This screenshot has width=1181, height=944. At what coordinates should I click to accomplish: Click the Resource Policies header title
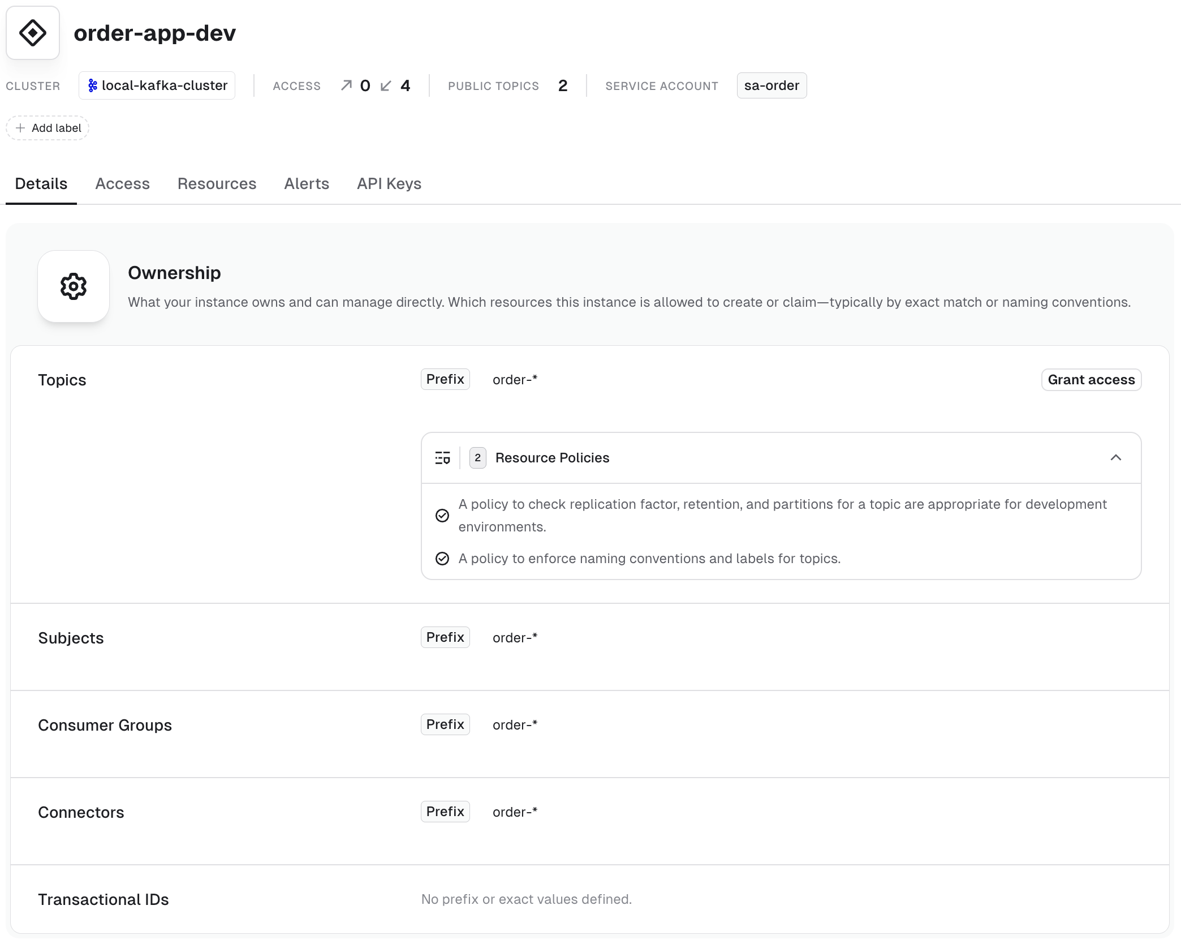coord(552,458)
